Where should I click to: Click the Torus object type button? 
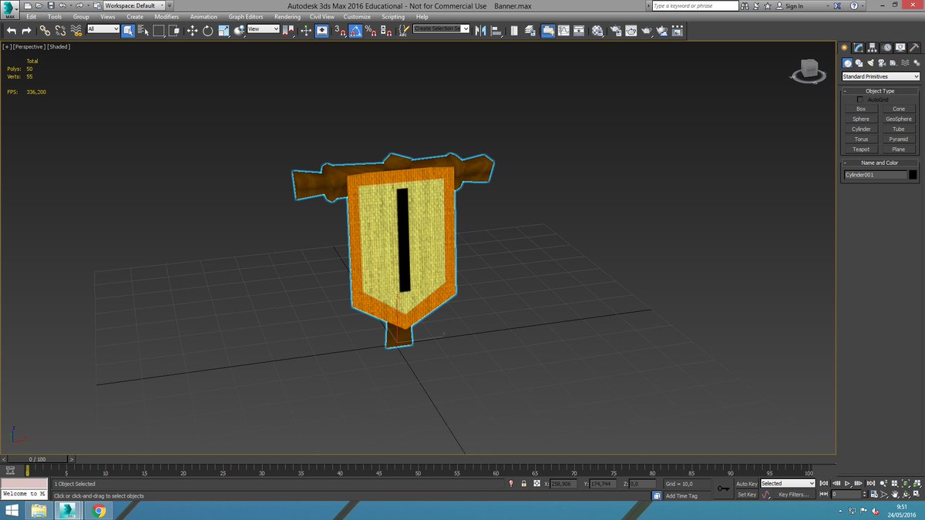[861, 139]
